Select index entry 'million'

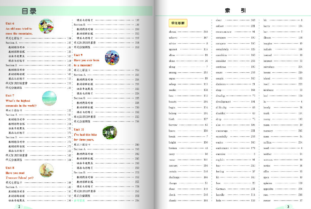(x=283, y=142)
